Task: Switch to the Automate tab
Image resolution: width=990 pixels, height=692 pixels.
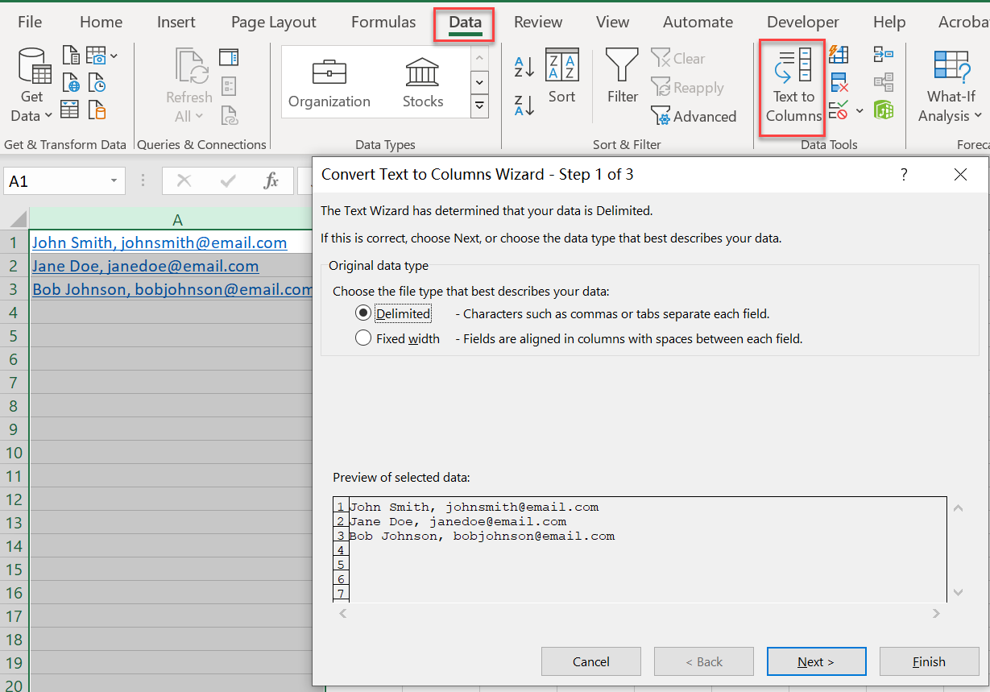Action: tap(698, 22)
